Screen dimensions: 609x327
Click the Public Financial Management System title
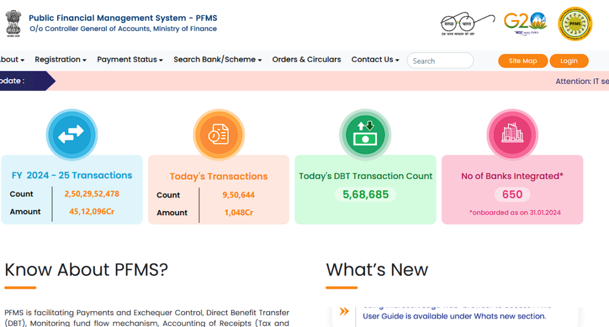[x=123, y=18]
